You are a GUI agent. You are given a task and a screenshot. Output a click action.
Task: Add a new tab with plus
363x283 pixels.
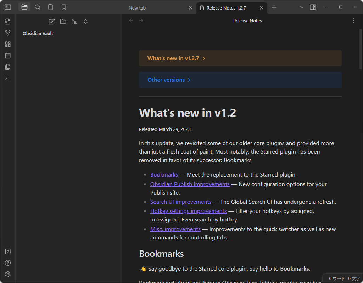click(x=274, y=8)
